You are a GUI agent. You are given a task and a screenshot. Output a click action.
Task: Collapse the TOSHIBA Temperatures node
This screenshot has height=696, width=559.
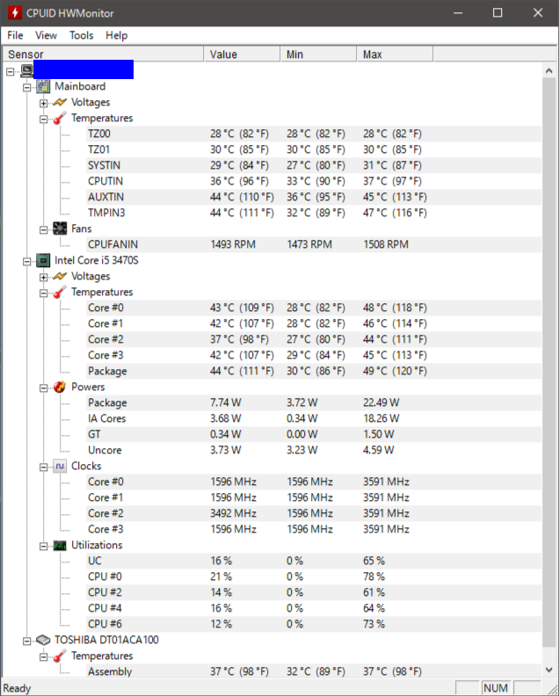[44, 656]
